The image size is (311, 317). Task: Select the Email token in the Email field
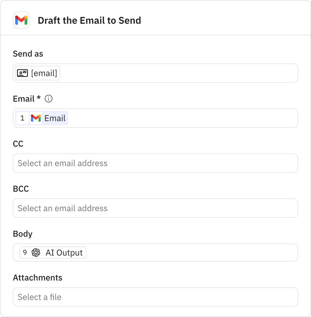pos(41,118)
